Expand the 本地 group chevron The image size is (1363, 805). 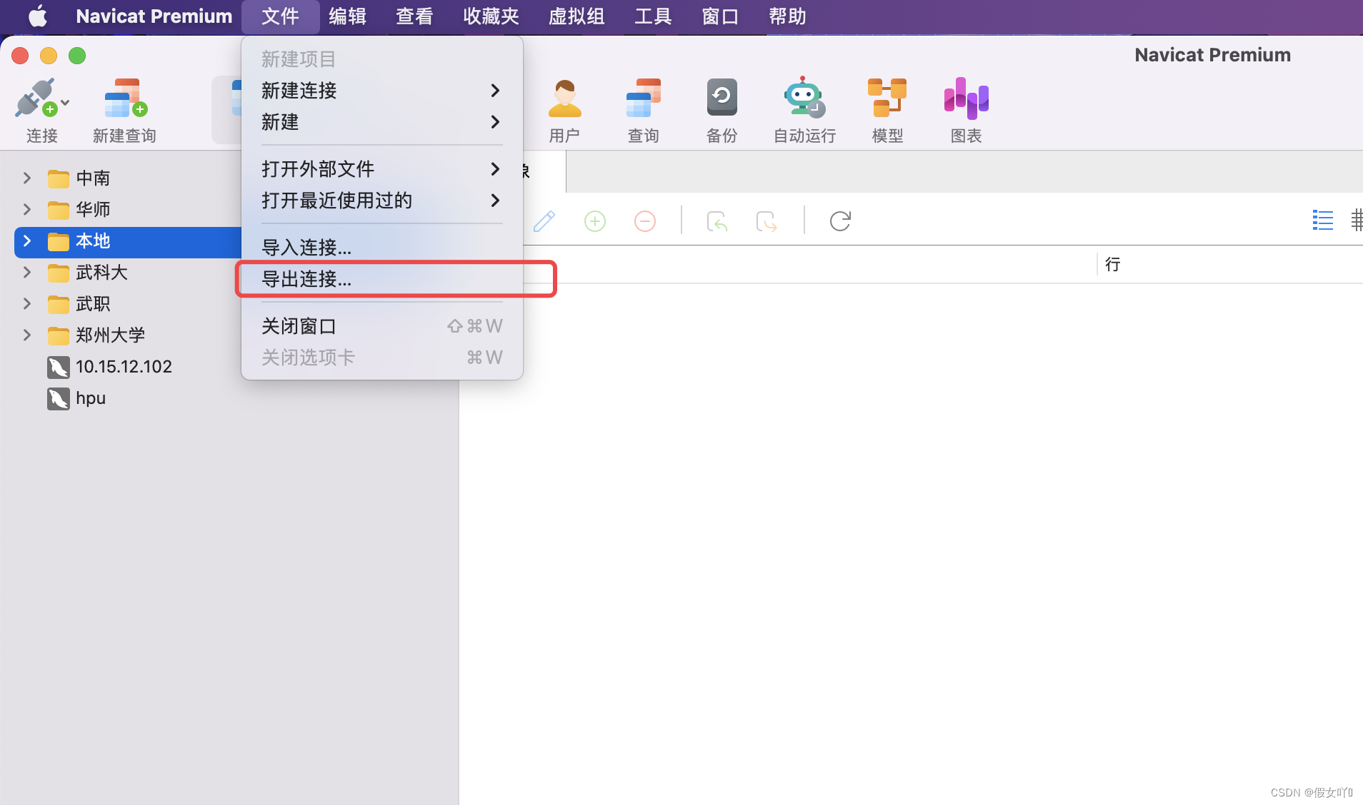coord(27,241)
